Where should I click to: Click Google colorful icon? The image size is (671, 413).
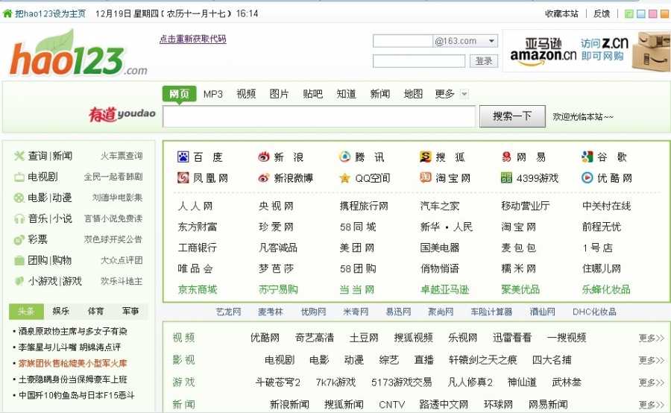[587, 157]
